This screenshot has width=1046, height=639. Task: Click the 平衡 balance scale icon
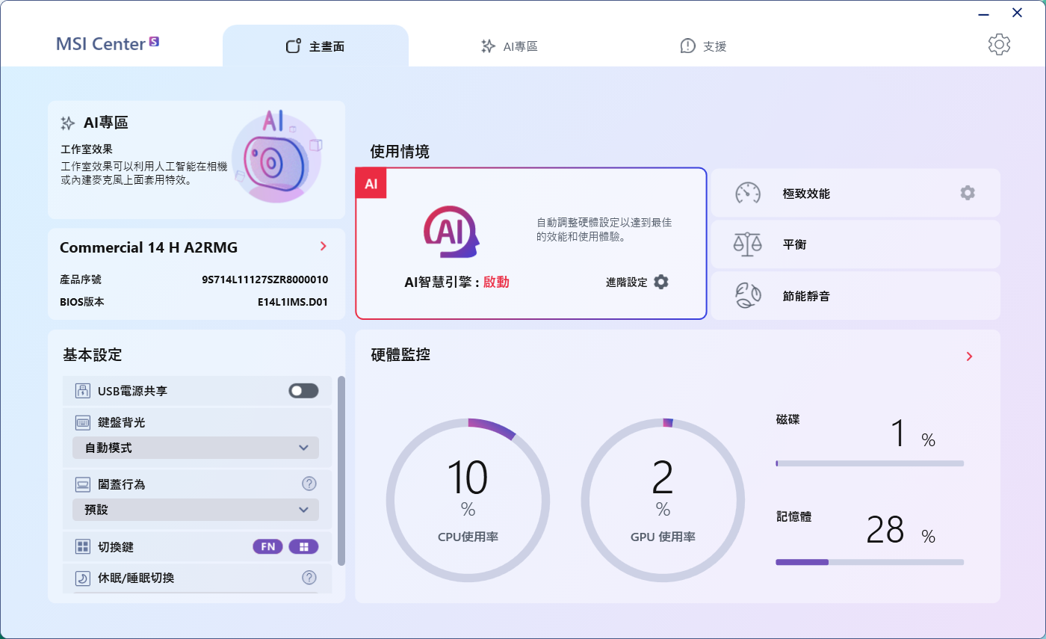(x=748, y=244)
